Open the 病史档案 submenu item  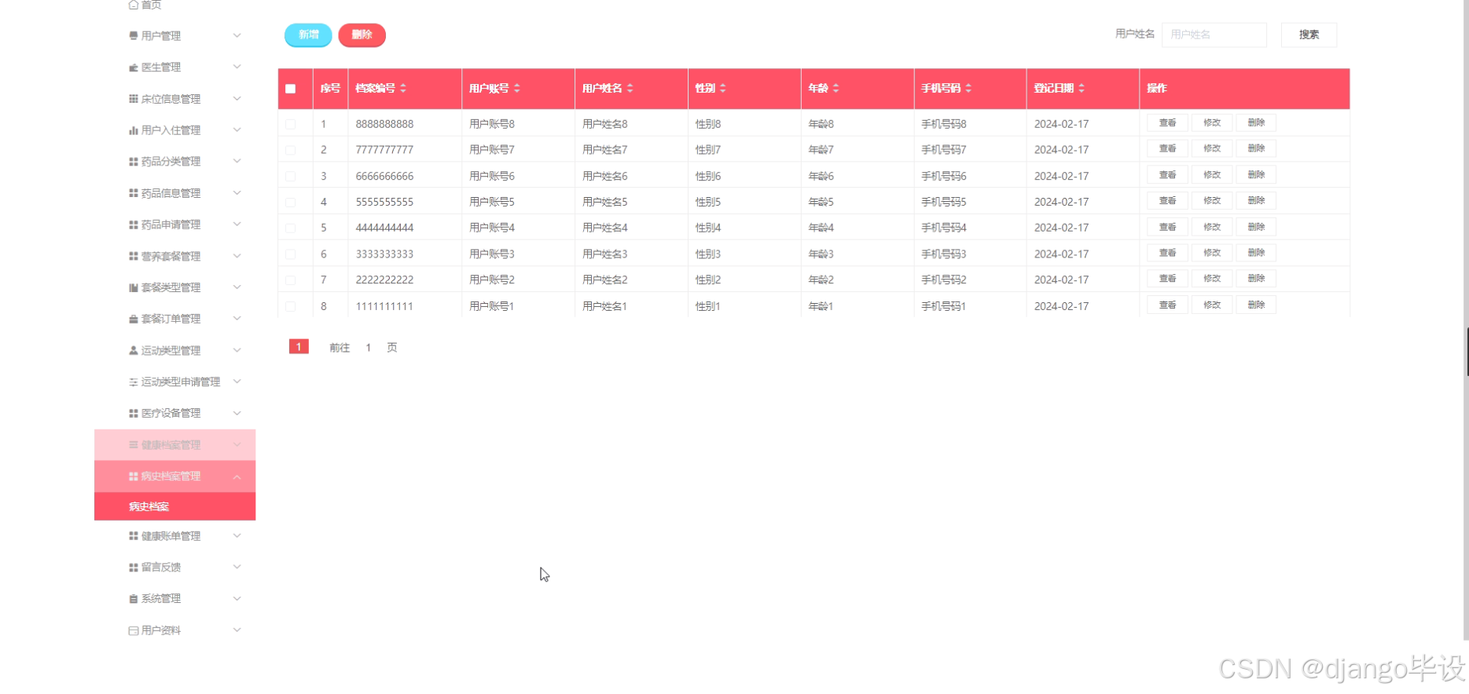tap(174, 506)
